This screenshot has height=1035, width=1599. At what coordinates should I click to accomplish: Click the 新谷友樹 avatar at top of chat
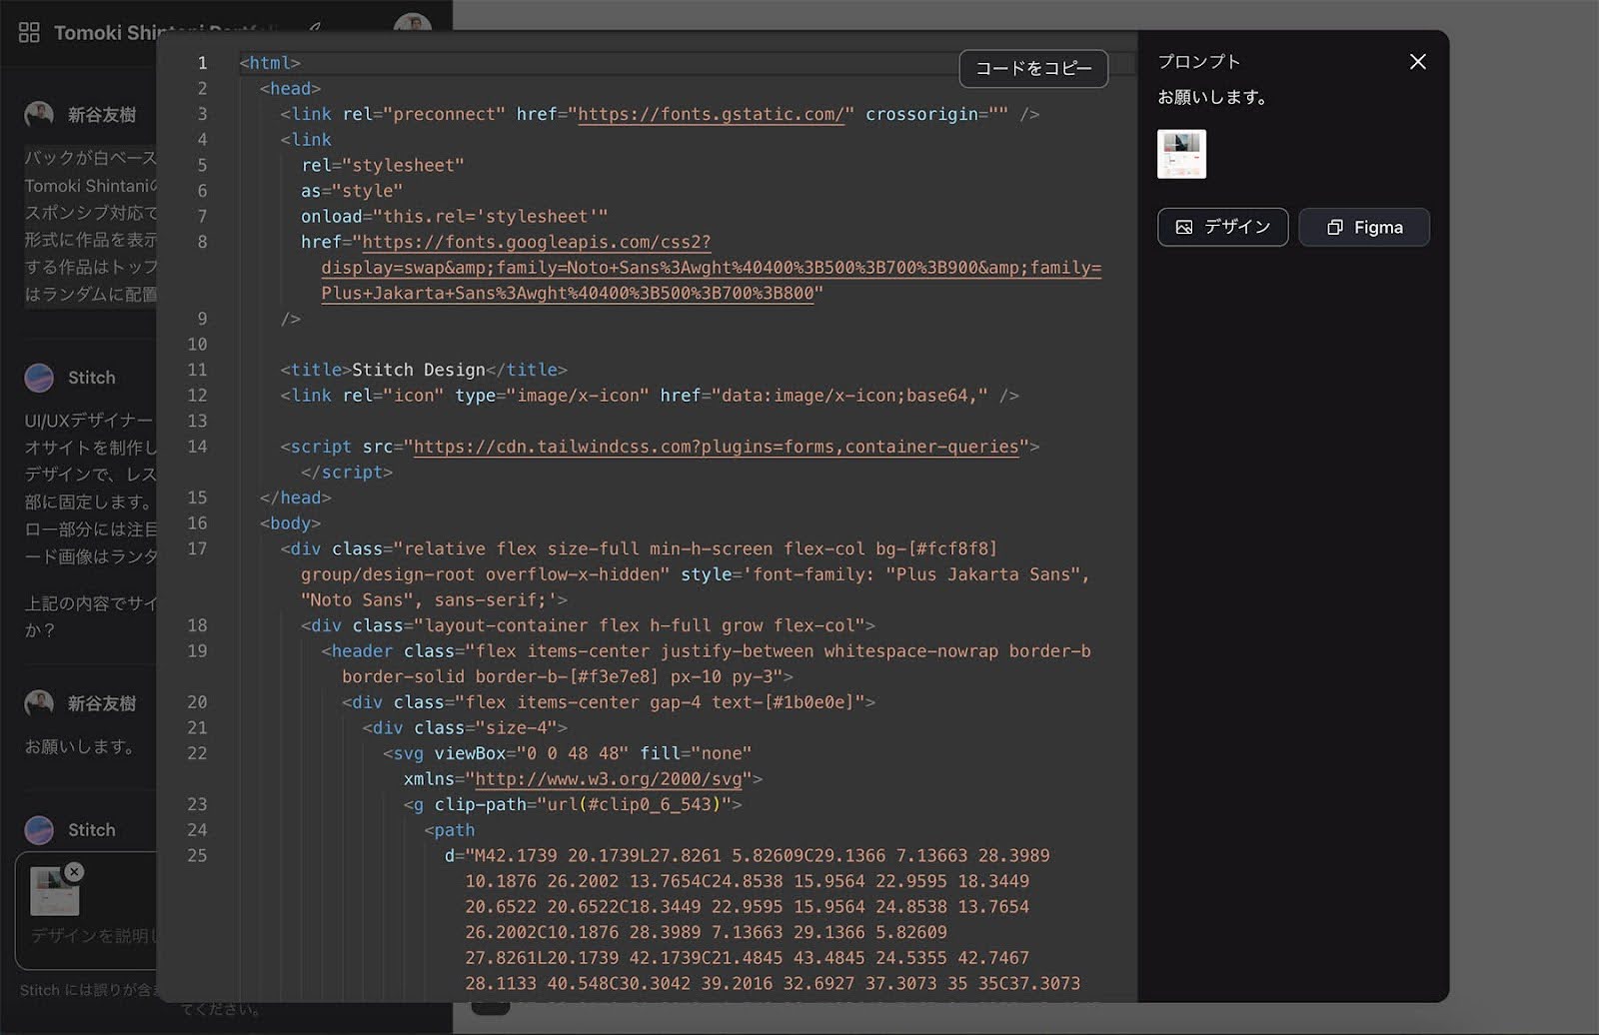39,115
